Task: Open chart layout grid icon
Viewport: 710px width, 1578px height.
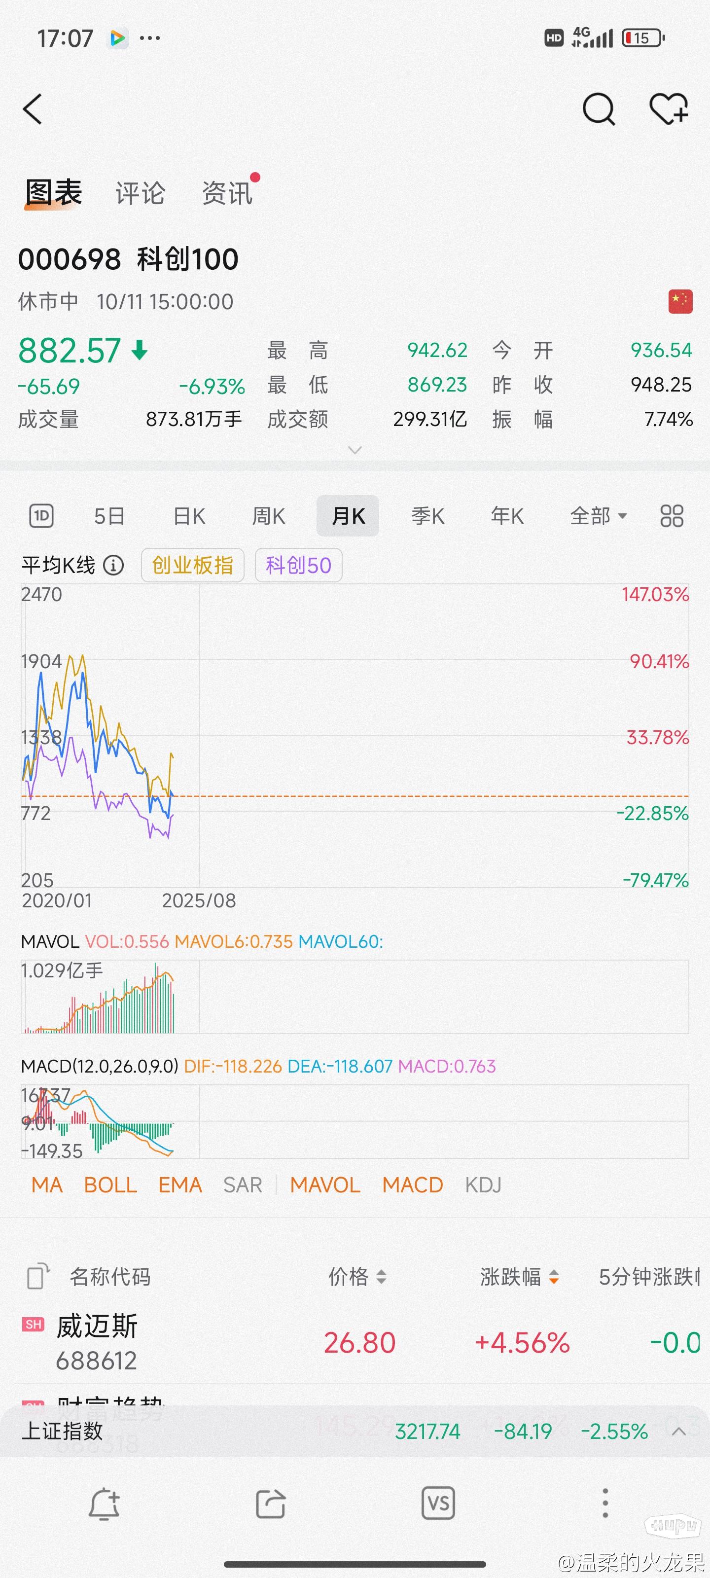Action: point(672,516)
